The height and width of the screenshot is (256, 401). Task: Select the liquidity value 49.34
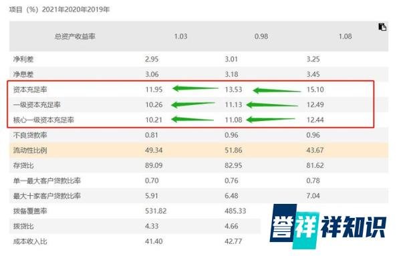pos(154,150)
